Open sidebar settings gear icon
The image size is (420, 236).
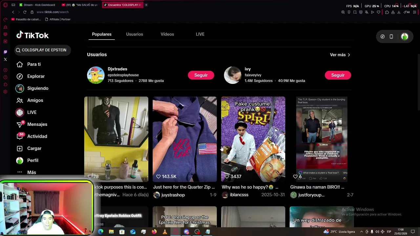click(5, 92)
